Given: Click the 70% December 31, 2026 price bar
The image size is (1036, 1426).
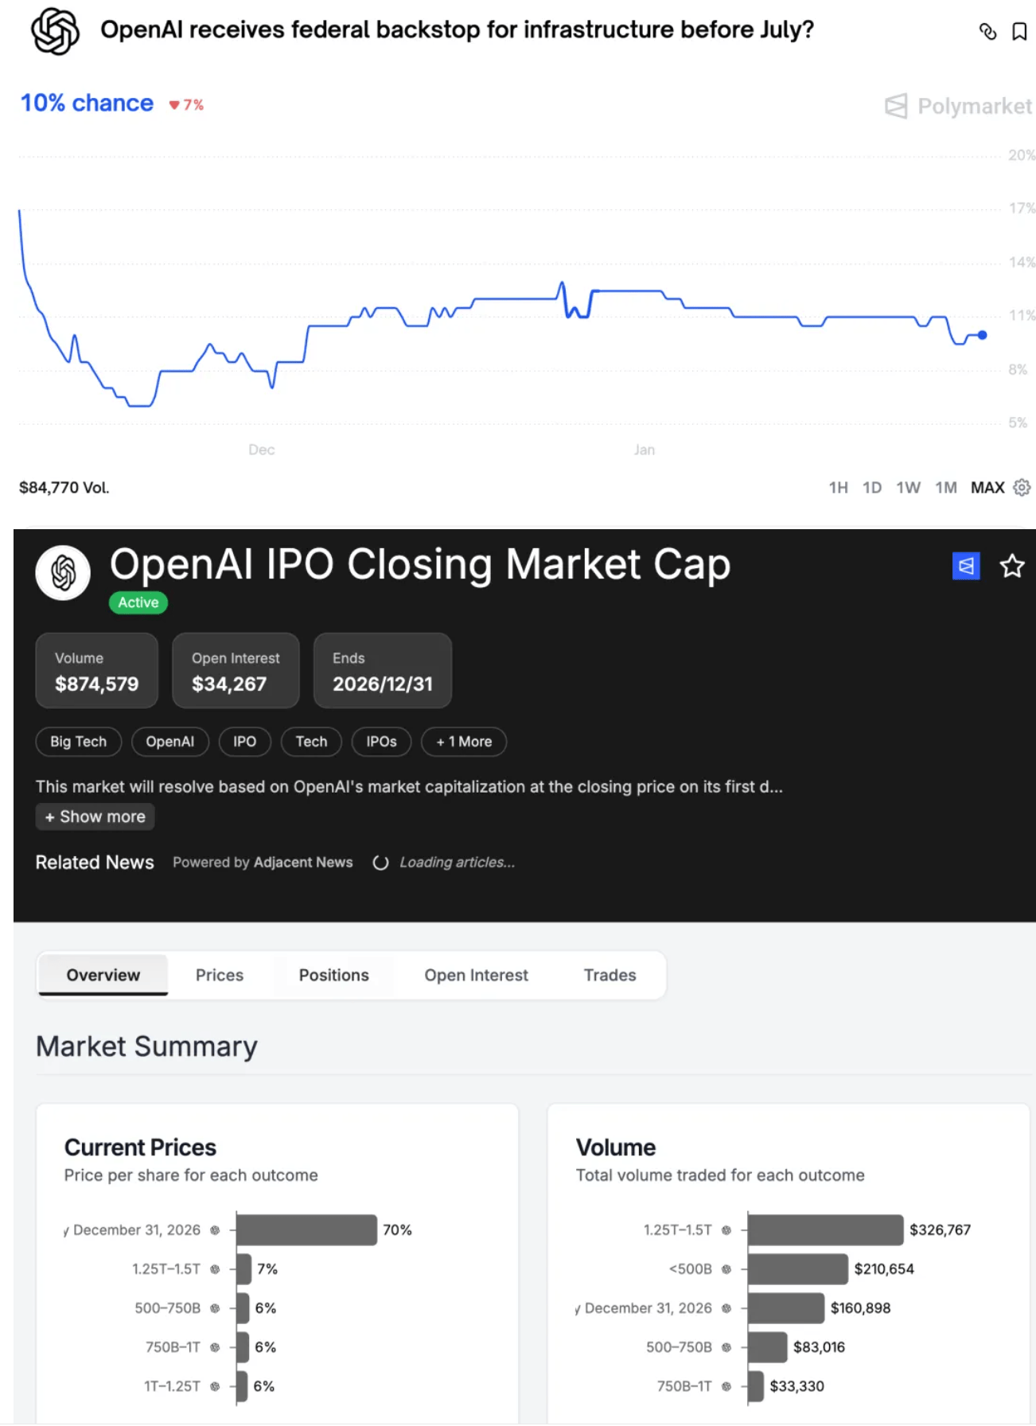Looking at the screenshot, I should point(306,1230).
